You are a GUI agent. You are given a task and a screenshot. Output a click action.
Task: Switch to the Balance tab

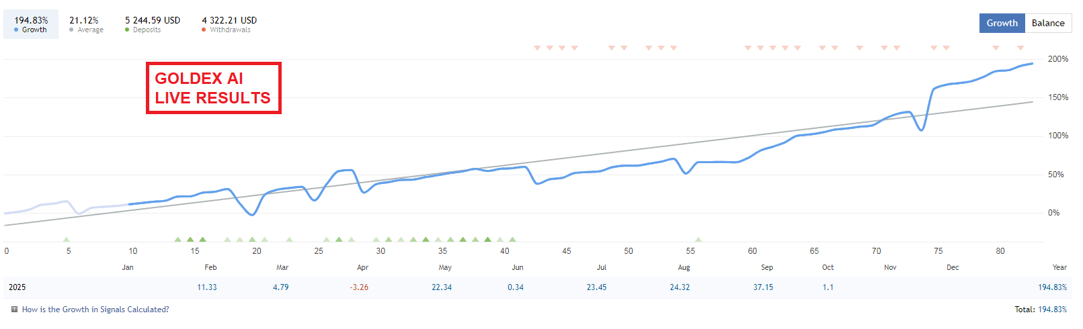coord(1048,23)
